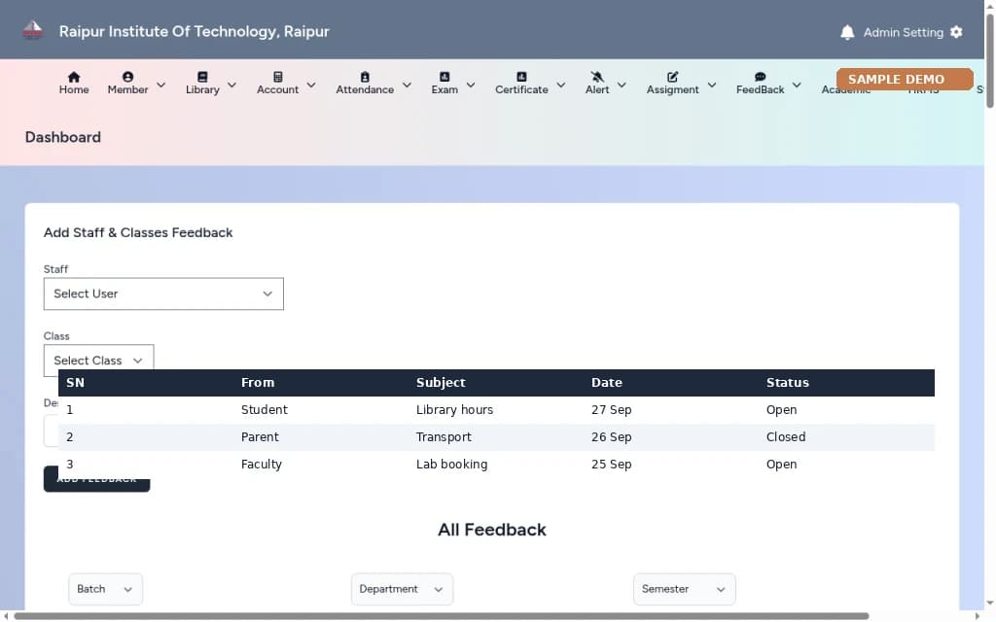Image resolution: width=996 pixels, height=622 pixels.
Task: Click the Account calculator icon
Action: 277,77
